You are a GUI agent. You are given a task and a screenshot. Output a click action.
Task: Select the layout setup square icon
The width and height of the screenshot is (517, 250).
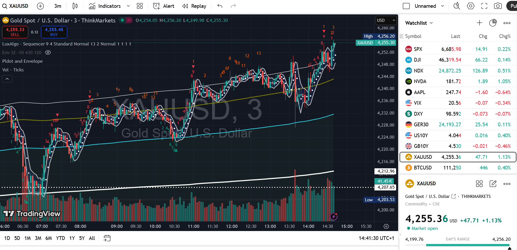(x=406, y=6)
